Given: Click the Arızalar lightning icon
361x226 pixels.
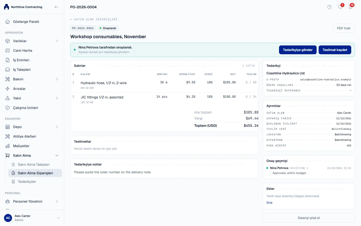Looking at the screenshot, I should coord(8,89).
